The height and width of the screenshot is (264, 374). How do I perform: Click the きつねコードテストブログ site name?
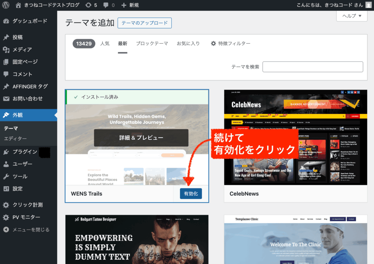tap(52, 5)
